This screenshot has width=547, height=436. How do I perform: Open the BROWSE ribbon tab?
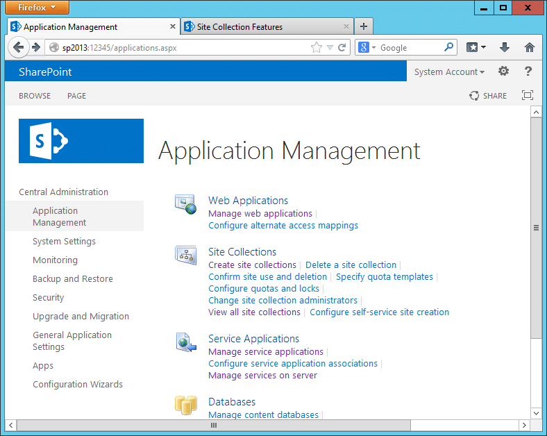coord(35,96)
